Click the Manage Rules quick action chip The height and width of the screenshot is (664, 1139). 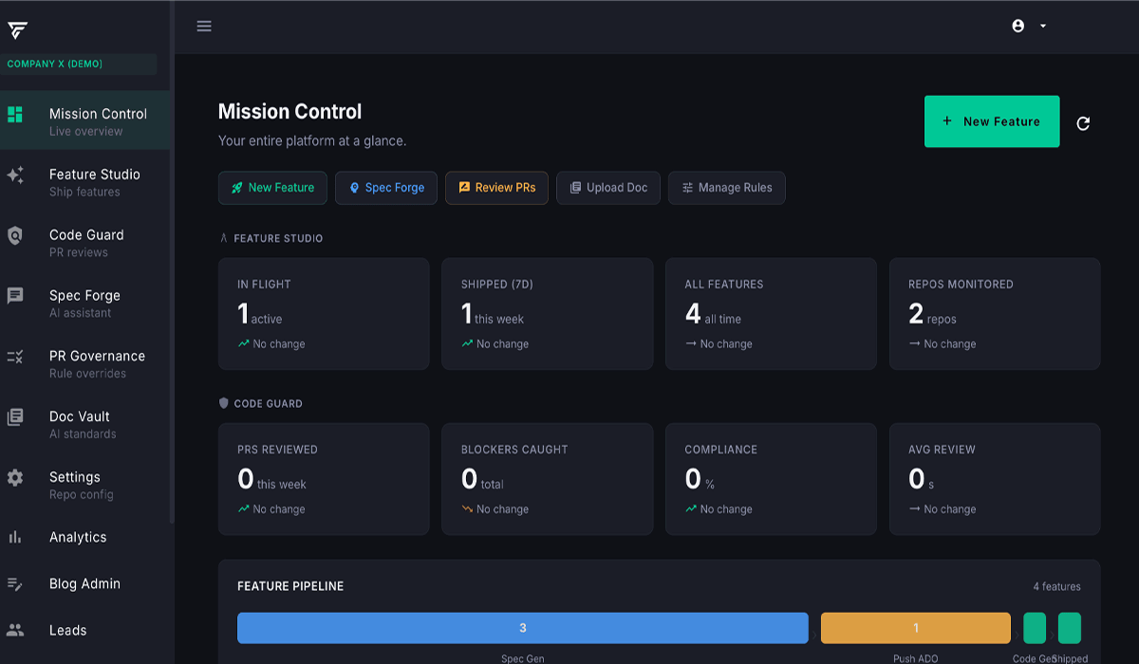click(726, 188)
